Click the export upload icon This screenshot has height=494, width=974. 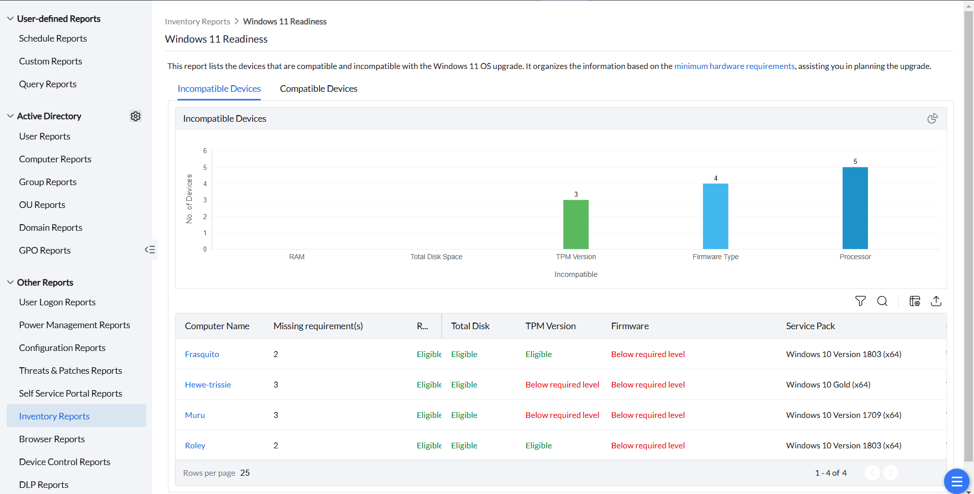point(936,301)
